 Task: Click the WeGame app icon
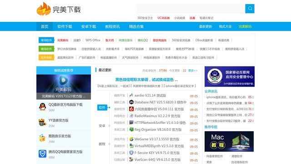tap(131, 139)
